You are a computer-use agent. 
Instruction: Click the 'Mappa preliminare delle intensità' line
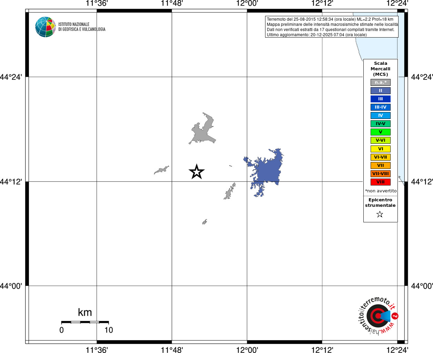pyautogui.click(x=332, y=24)
